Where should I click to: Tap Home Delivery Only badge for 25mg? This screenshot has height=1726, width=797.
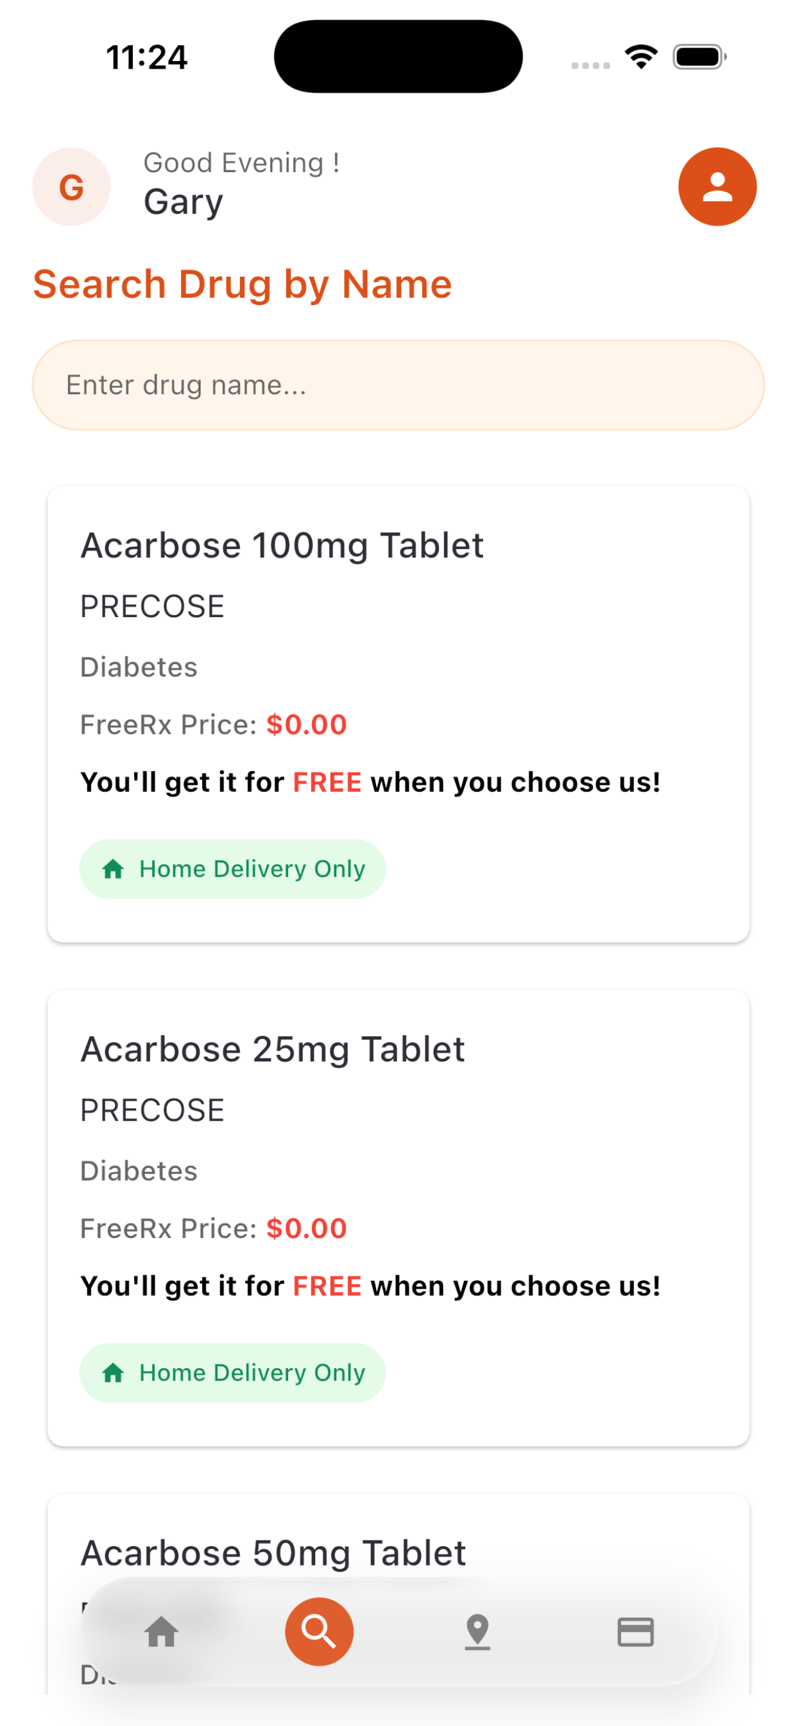point(232,1373)
